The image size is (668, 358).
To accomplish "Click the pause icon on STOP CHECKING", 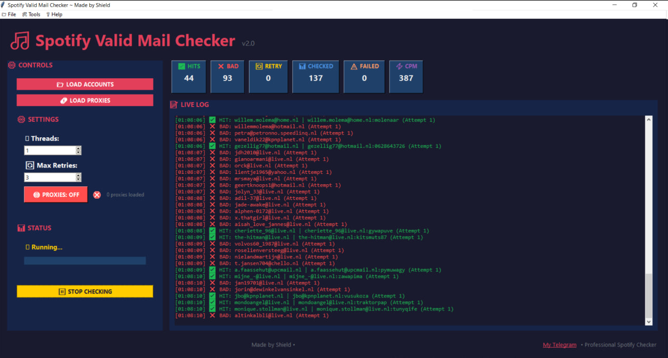I will (x=62, y=292).
